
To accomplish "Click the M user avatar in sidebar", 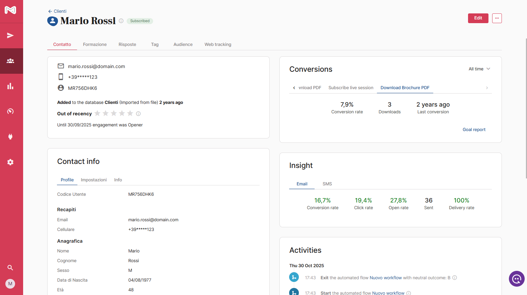I will (10, 284).
